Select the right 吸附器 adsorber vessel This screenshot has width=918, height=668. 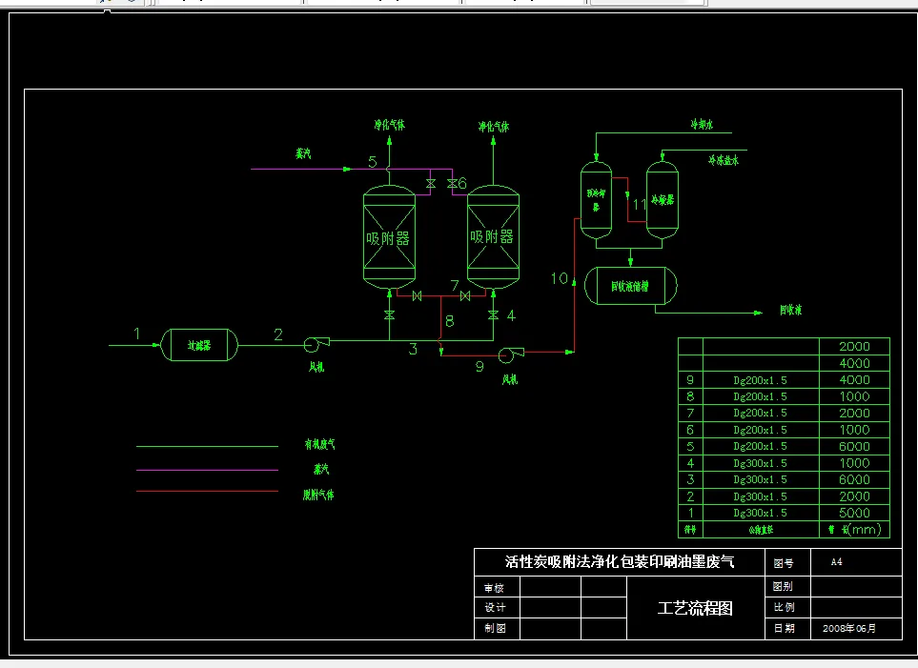493,237
